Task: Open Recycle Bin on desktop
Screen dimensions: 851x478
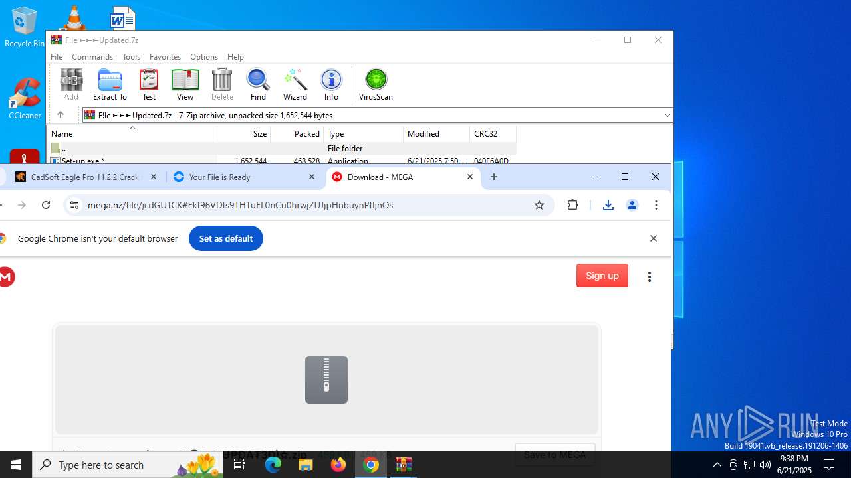Action: [x=24, y=27]
